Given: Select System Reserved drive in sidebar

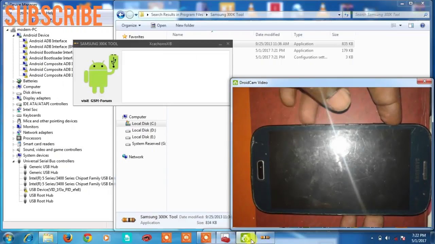Looking at the screenshot, I should tap(145, 144).
